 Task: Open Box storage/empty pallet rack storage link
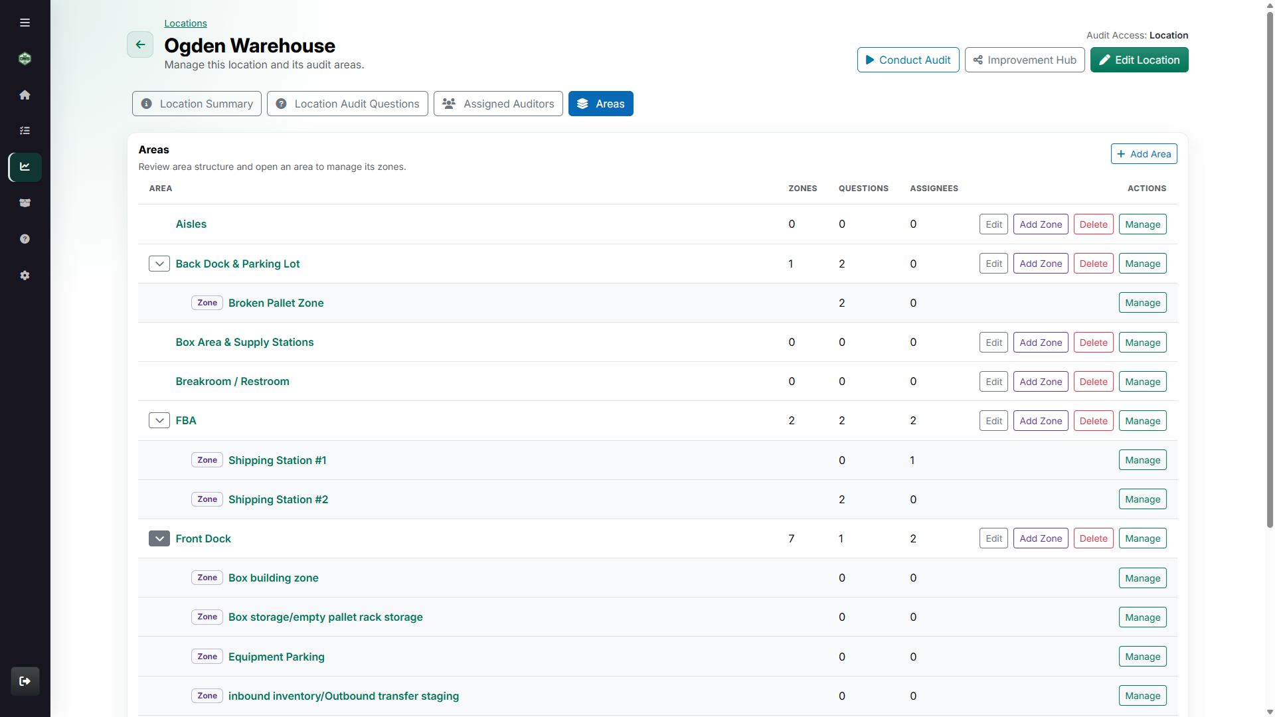(325, 617)
